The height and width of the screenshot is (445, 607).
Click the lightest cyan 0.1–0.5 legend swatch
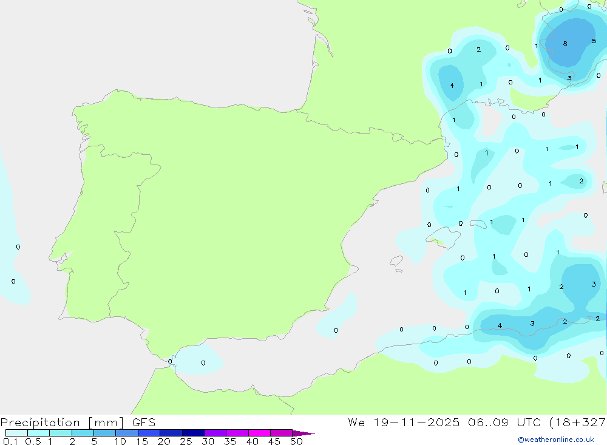click(16, 433)
